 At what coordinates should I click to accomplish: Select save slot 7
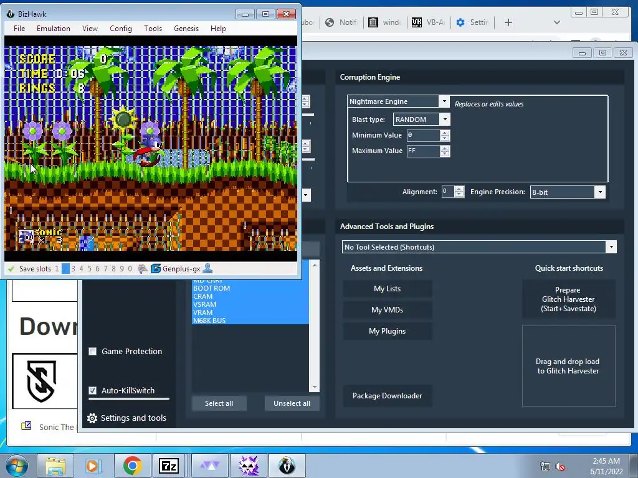click(105, 269)
